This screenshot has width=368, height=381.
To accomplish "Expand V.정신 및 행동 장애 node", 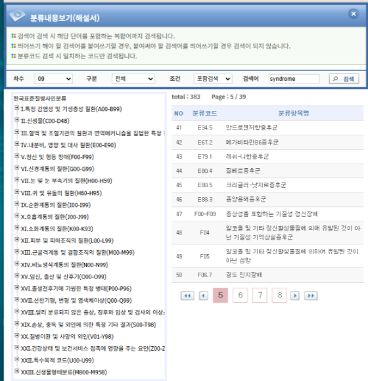I will (16, 156).
